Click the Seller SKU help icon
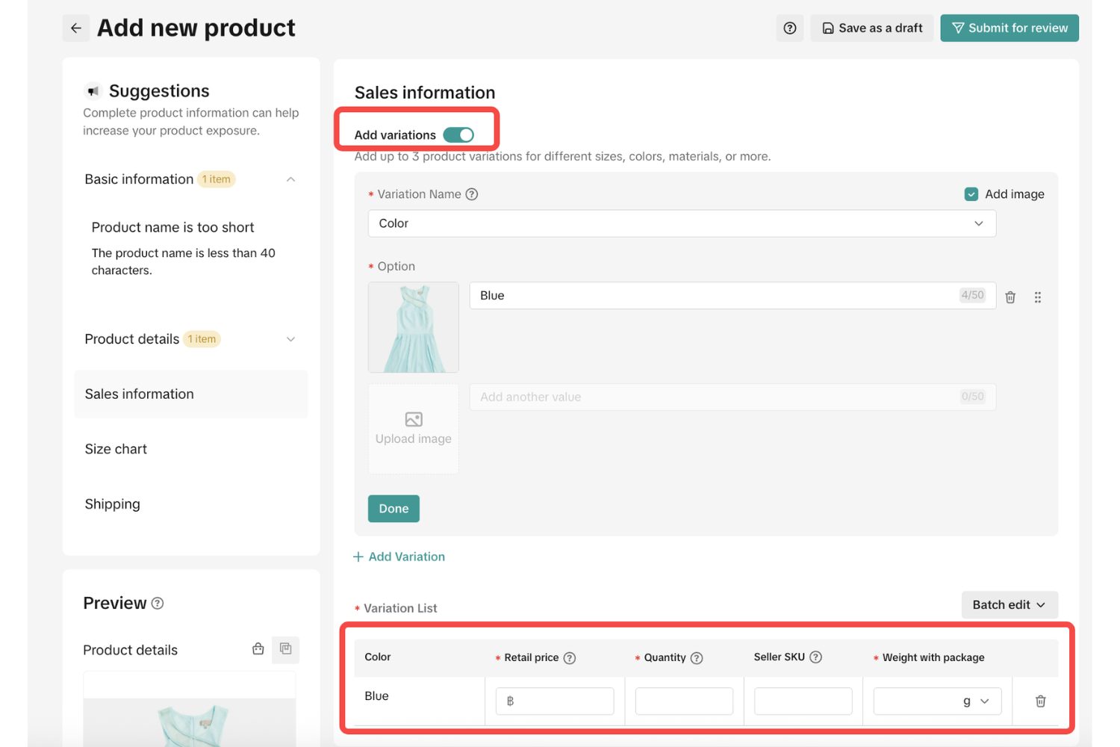 pyautogui.click(x=816, y=657)
